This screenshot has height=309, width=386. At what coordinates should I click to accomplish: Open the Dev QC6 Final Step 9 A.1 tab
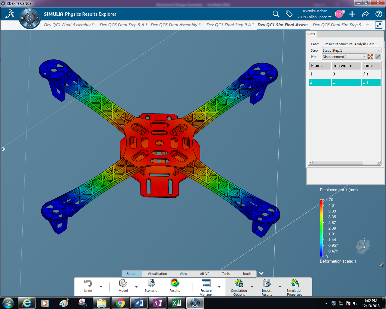coord(123,25)
